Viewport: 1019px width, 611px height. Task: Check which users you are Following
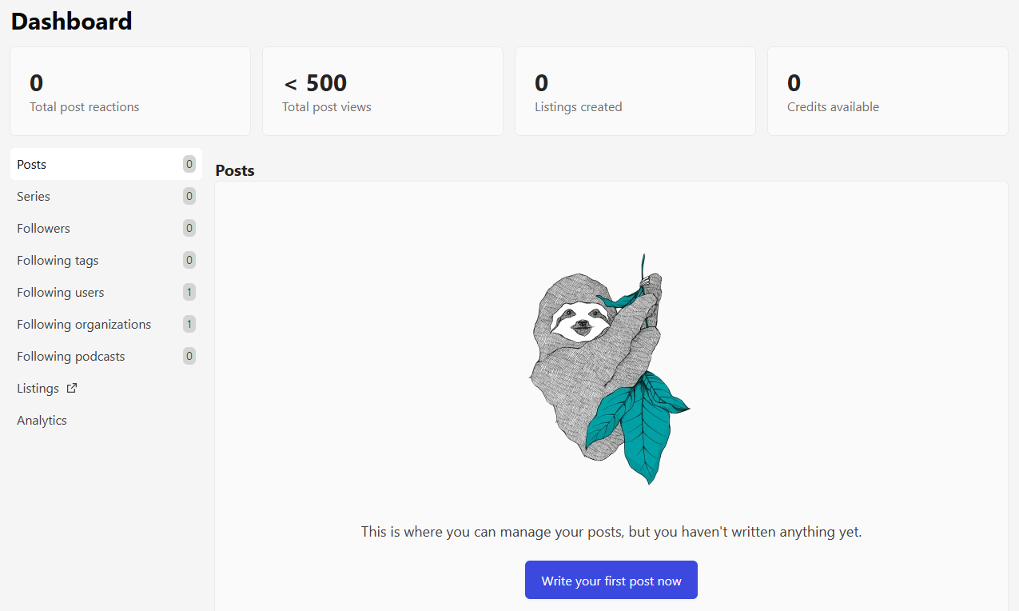tap(60, 292)
